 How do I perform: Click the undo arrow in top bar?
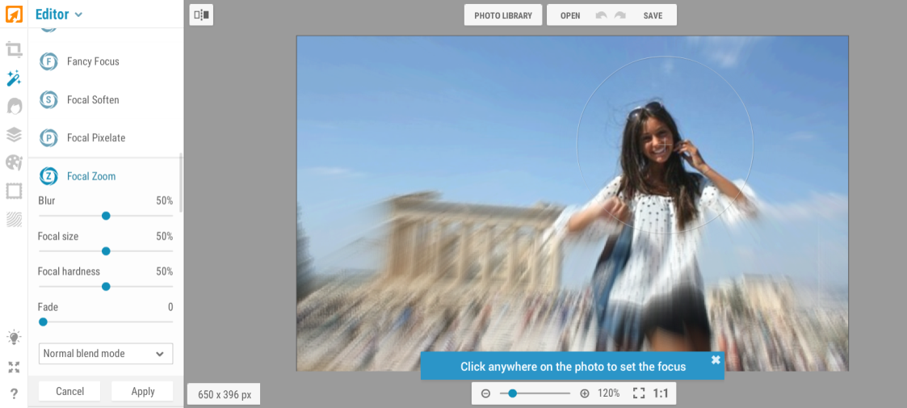tap(600, 15)
